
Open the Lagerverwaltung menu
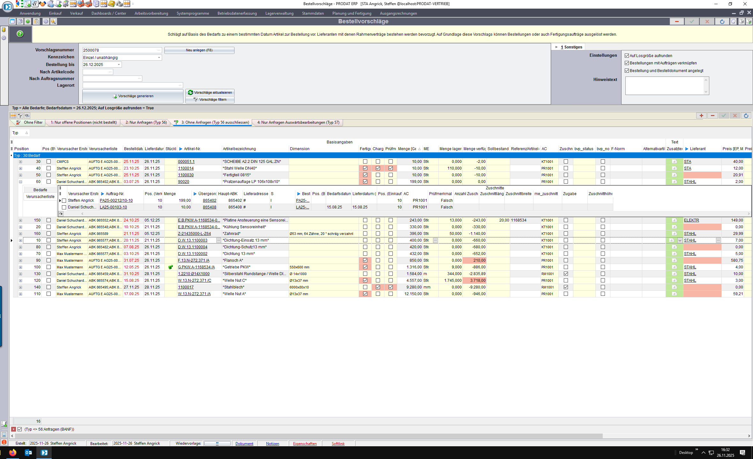(x=279, y=13)
